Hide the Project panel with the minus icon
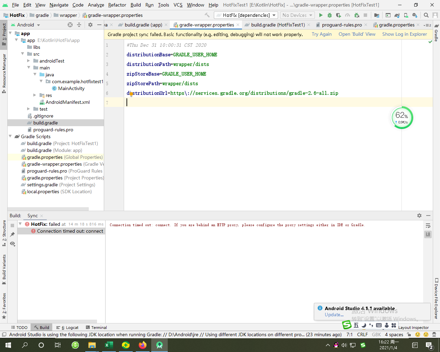This screenshot has height=352, width=440. tap(99, 25)
